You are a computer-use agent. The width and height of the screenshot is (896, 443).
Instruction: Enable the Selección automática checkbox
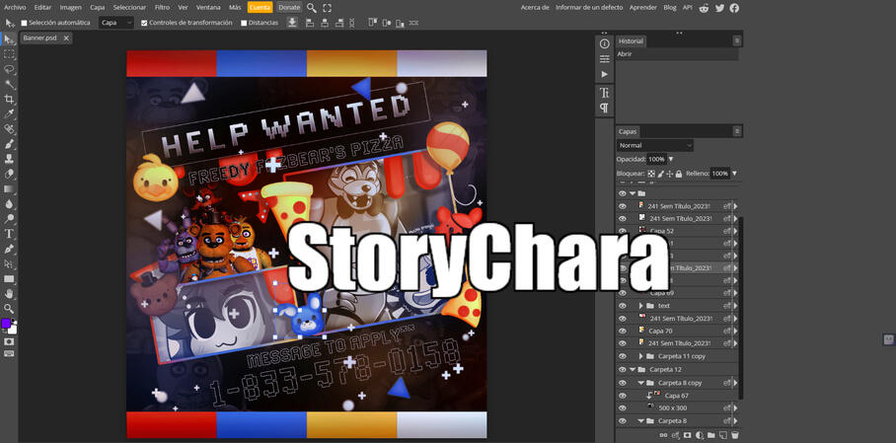(25, 23)
